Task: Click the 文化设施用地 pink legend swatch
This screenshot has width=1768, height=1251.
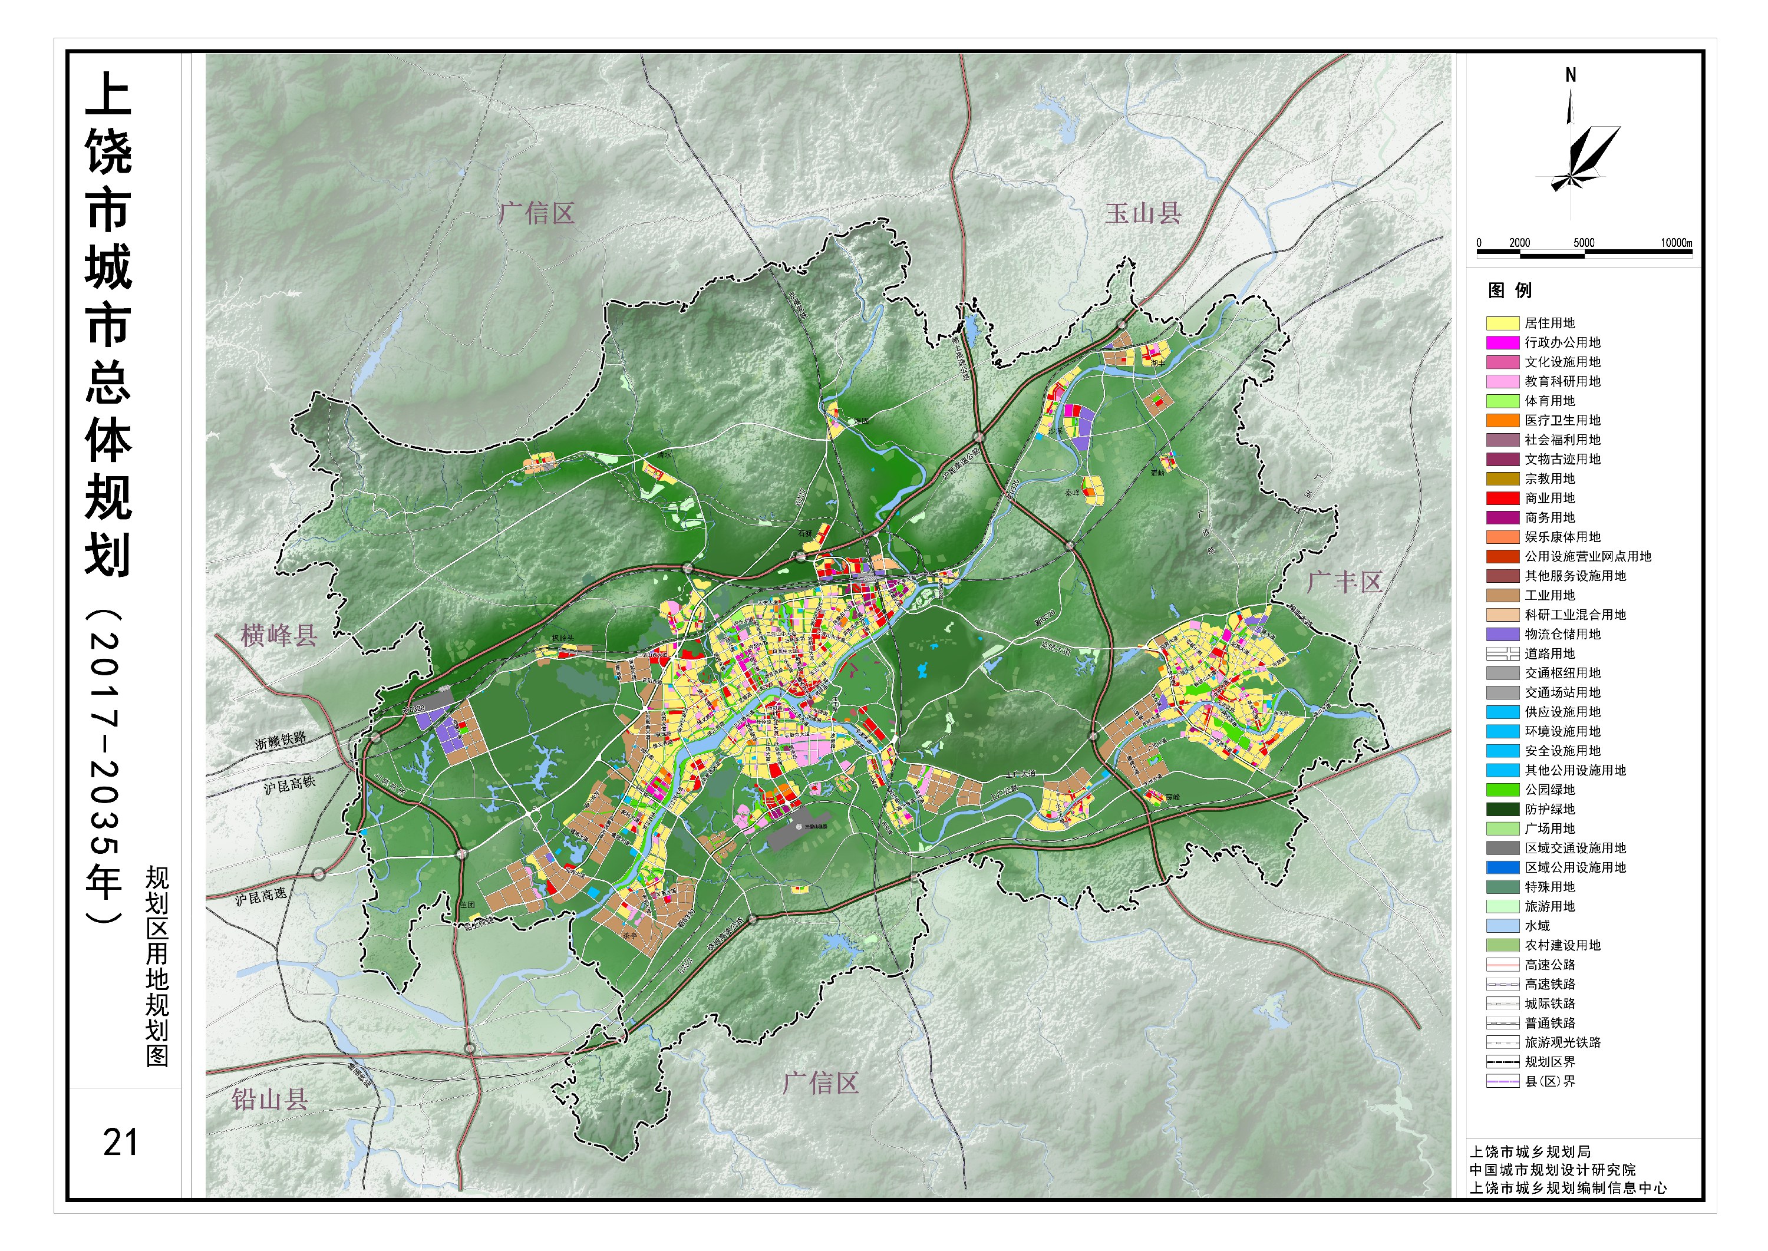Action: point(1502,362)
